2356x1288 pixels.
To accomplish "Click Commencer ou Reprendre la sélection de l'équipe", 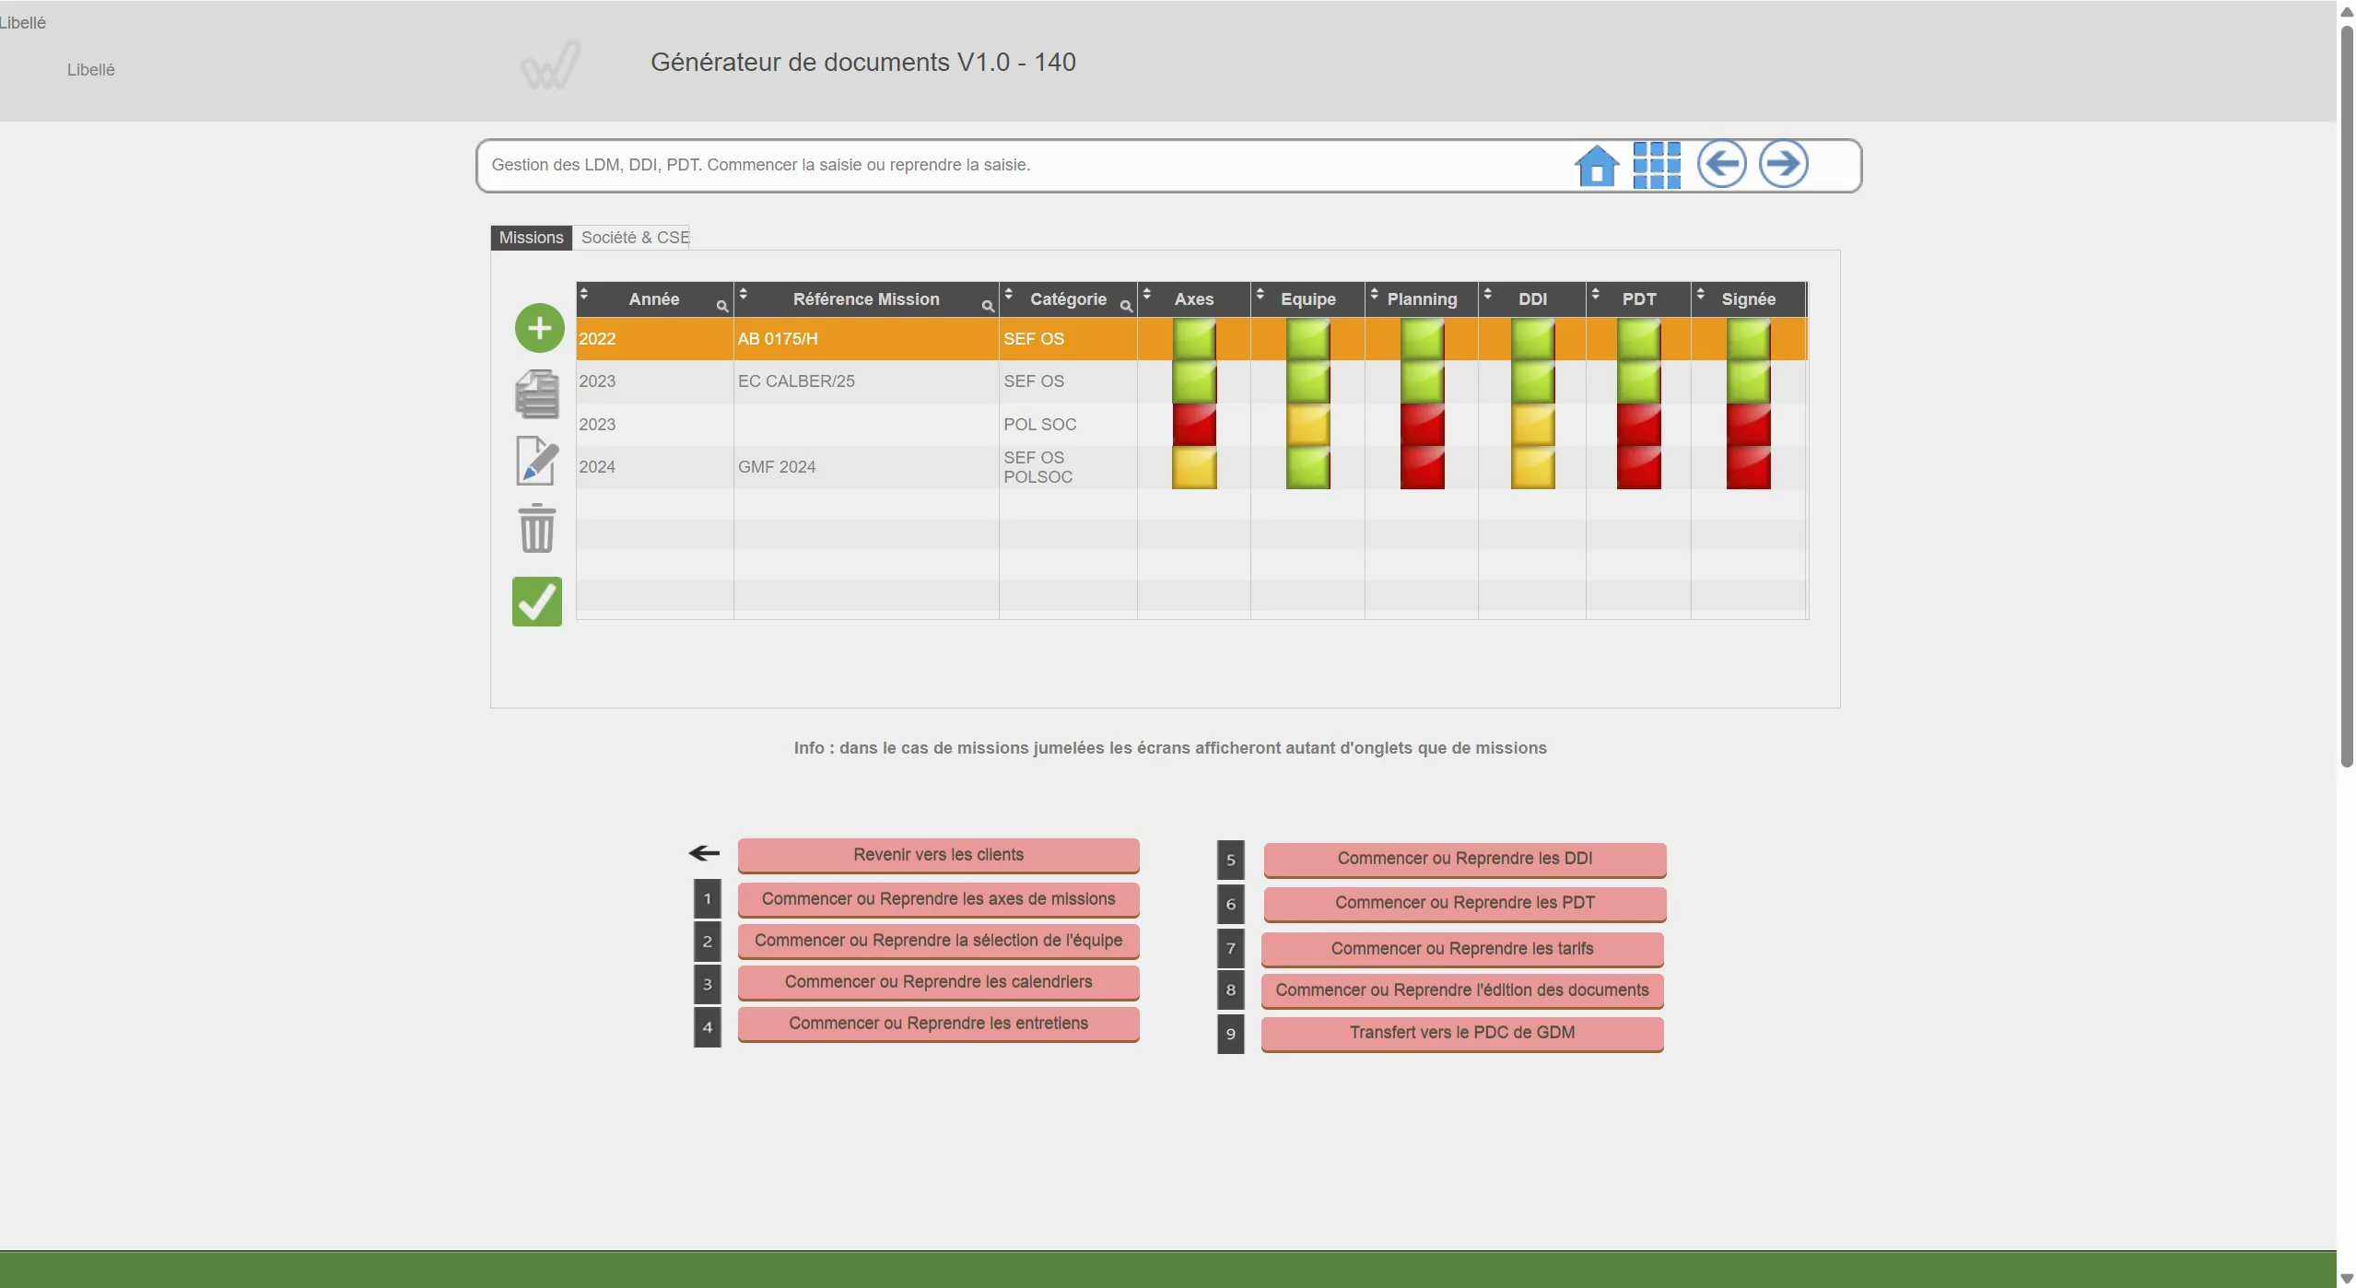I will [x=938, y=941].
